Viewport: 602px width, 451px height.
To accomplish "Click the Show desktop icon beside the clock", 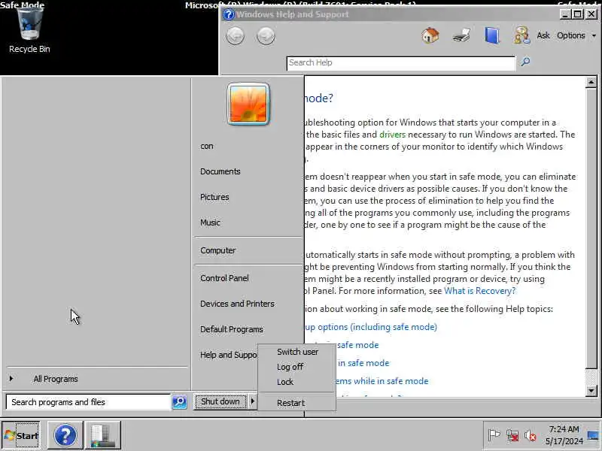I will tap(593, 435).
